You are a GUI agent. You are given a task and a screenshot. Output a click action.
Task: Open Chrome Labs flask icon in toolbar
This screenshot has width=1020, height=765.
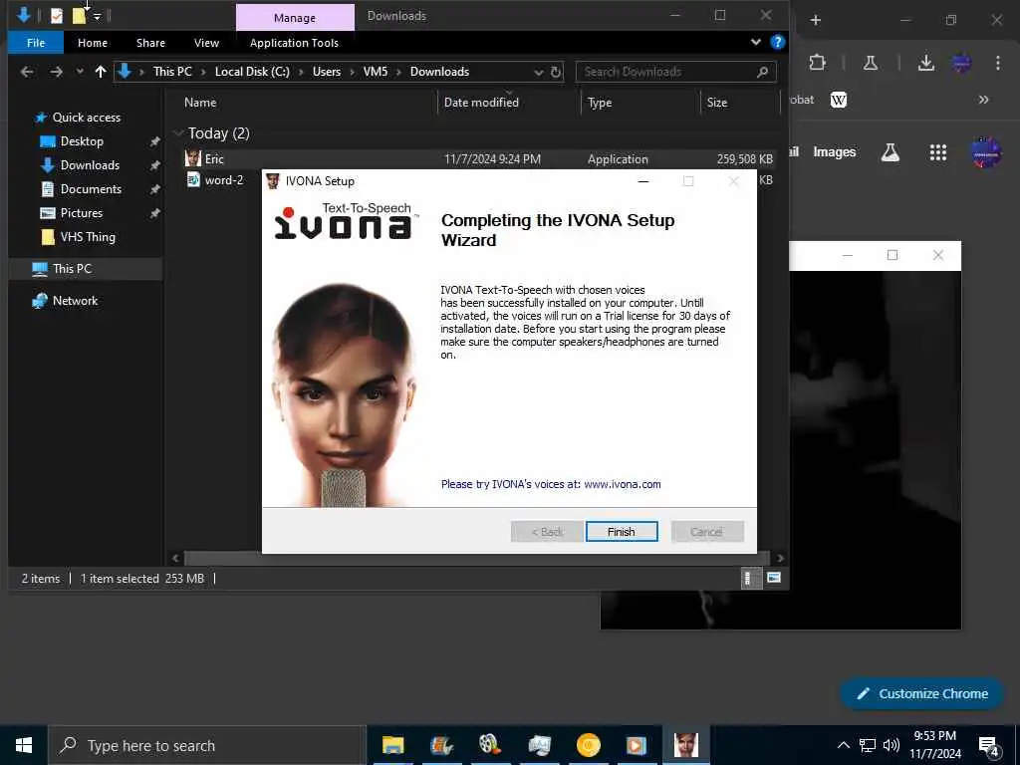tap(871, 63)
